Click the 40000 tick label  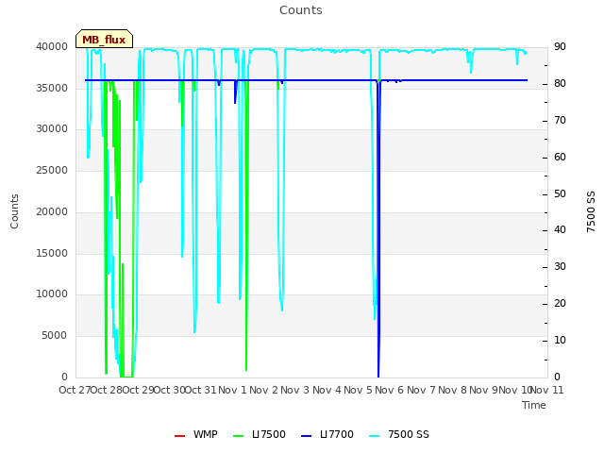tap(52, 46)
